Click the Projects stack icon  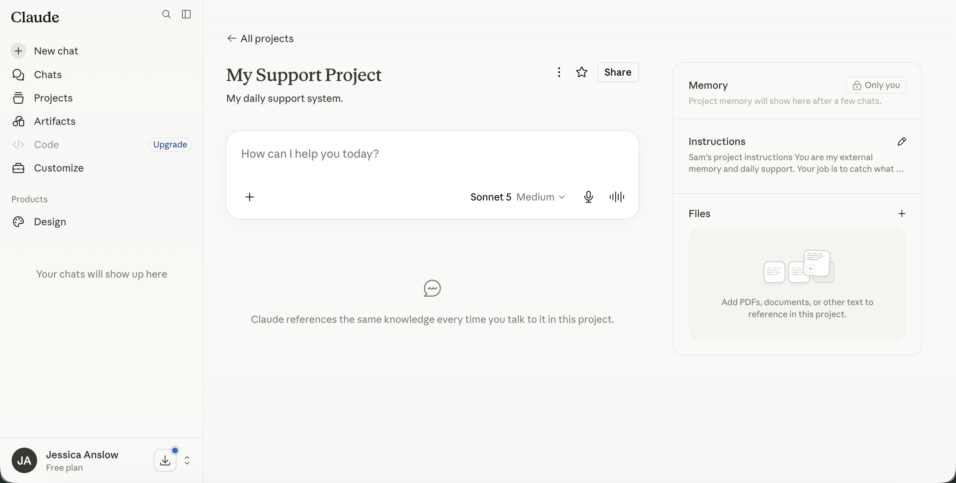(x=18, y=98)
